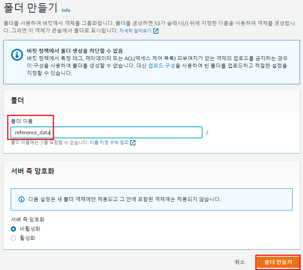Click external link icon after 이름 지정 규칙 참조
Viewport: 303px width, 270px height.
(133, 143)
